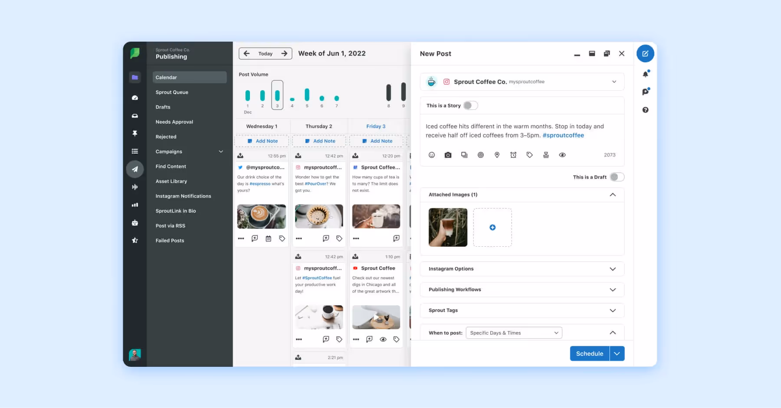Go to previous week with the left arrow
Viewport: 781px width, 408px height.
point(247,54)
